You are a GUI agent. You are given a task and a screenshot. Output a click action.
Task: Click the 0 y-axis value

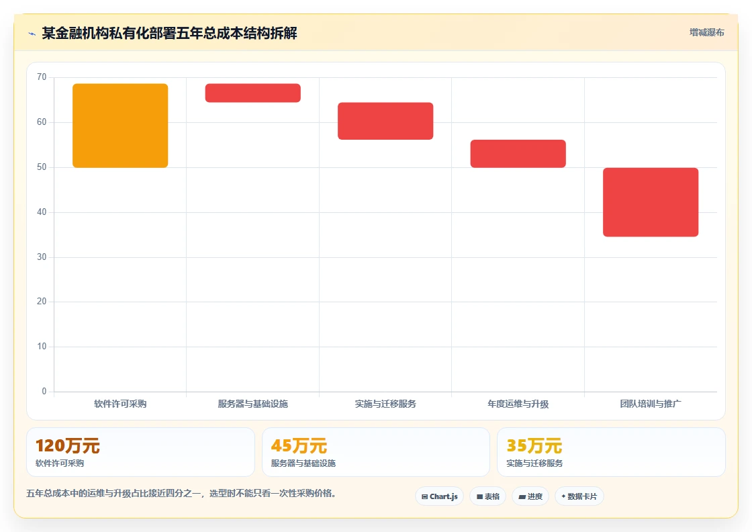pos(44,392)
